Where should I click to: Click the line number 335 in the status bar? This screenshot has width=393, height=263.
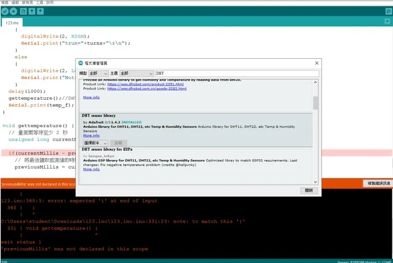click(x=4, y=262)
